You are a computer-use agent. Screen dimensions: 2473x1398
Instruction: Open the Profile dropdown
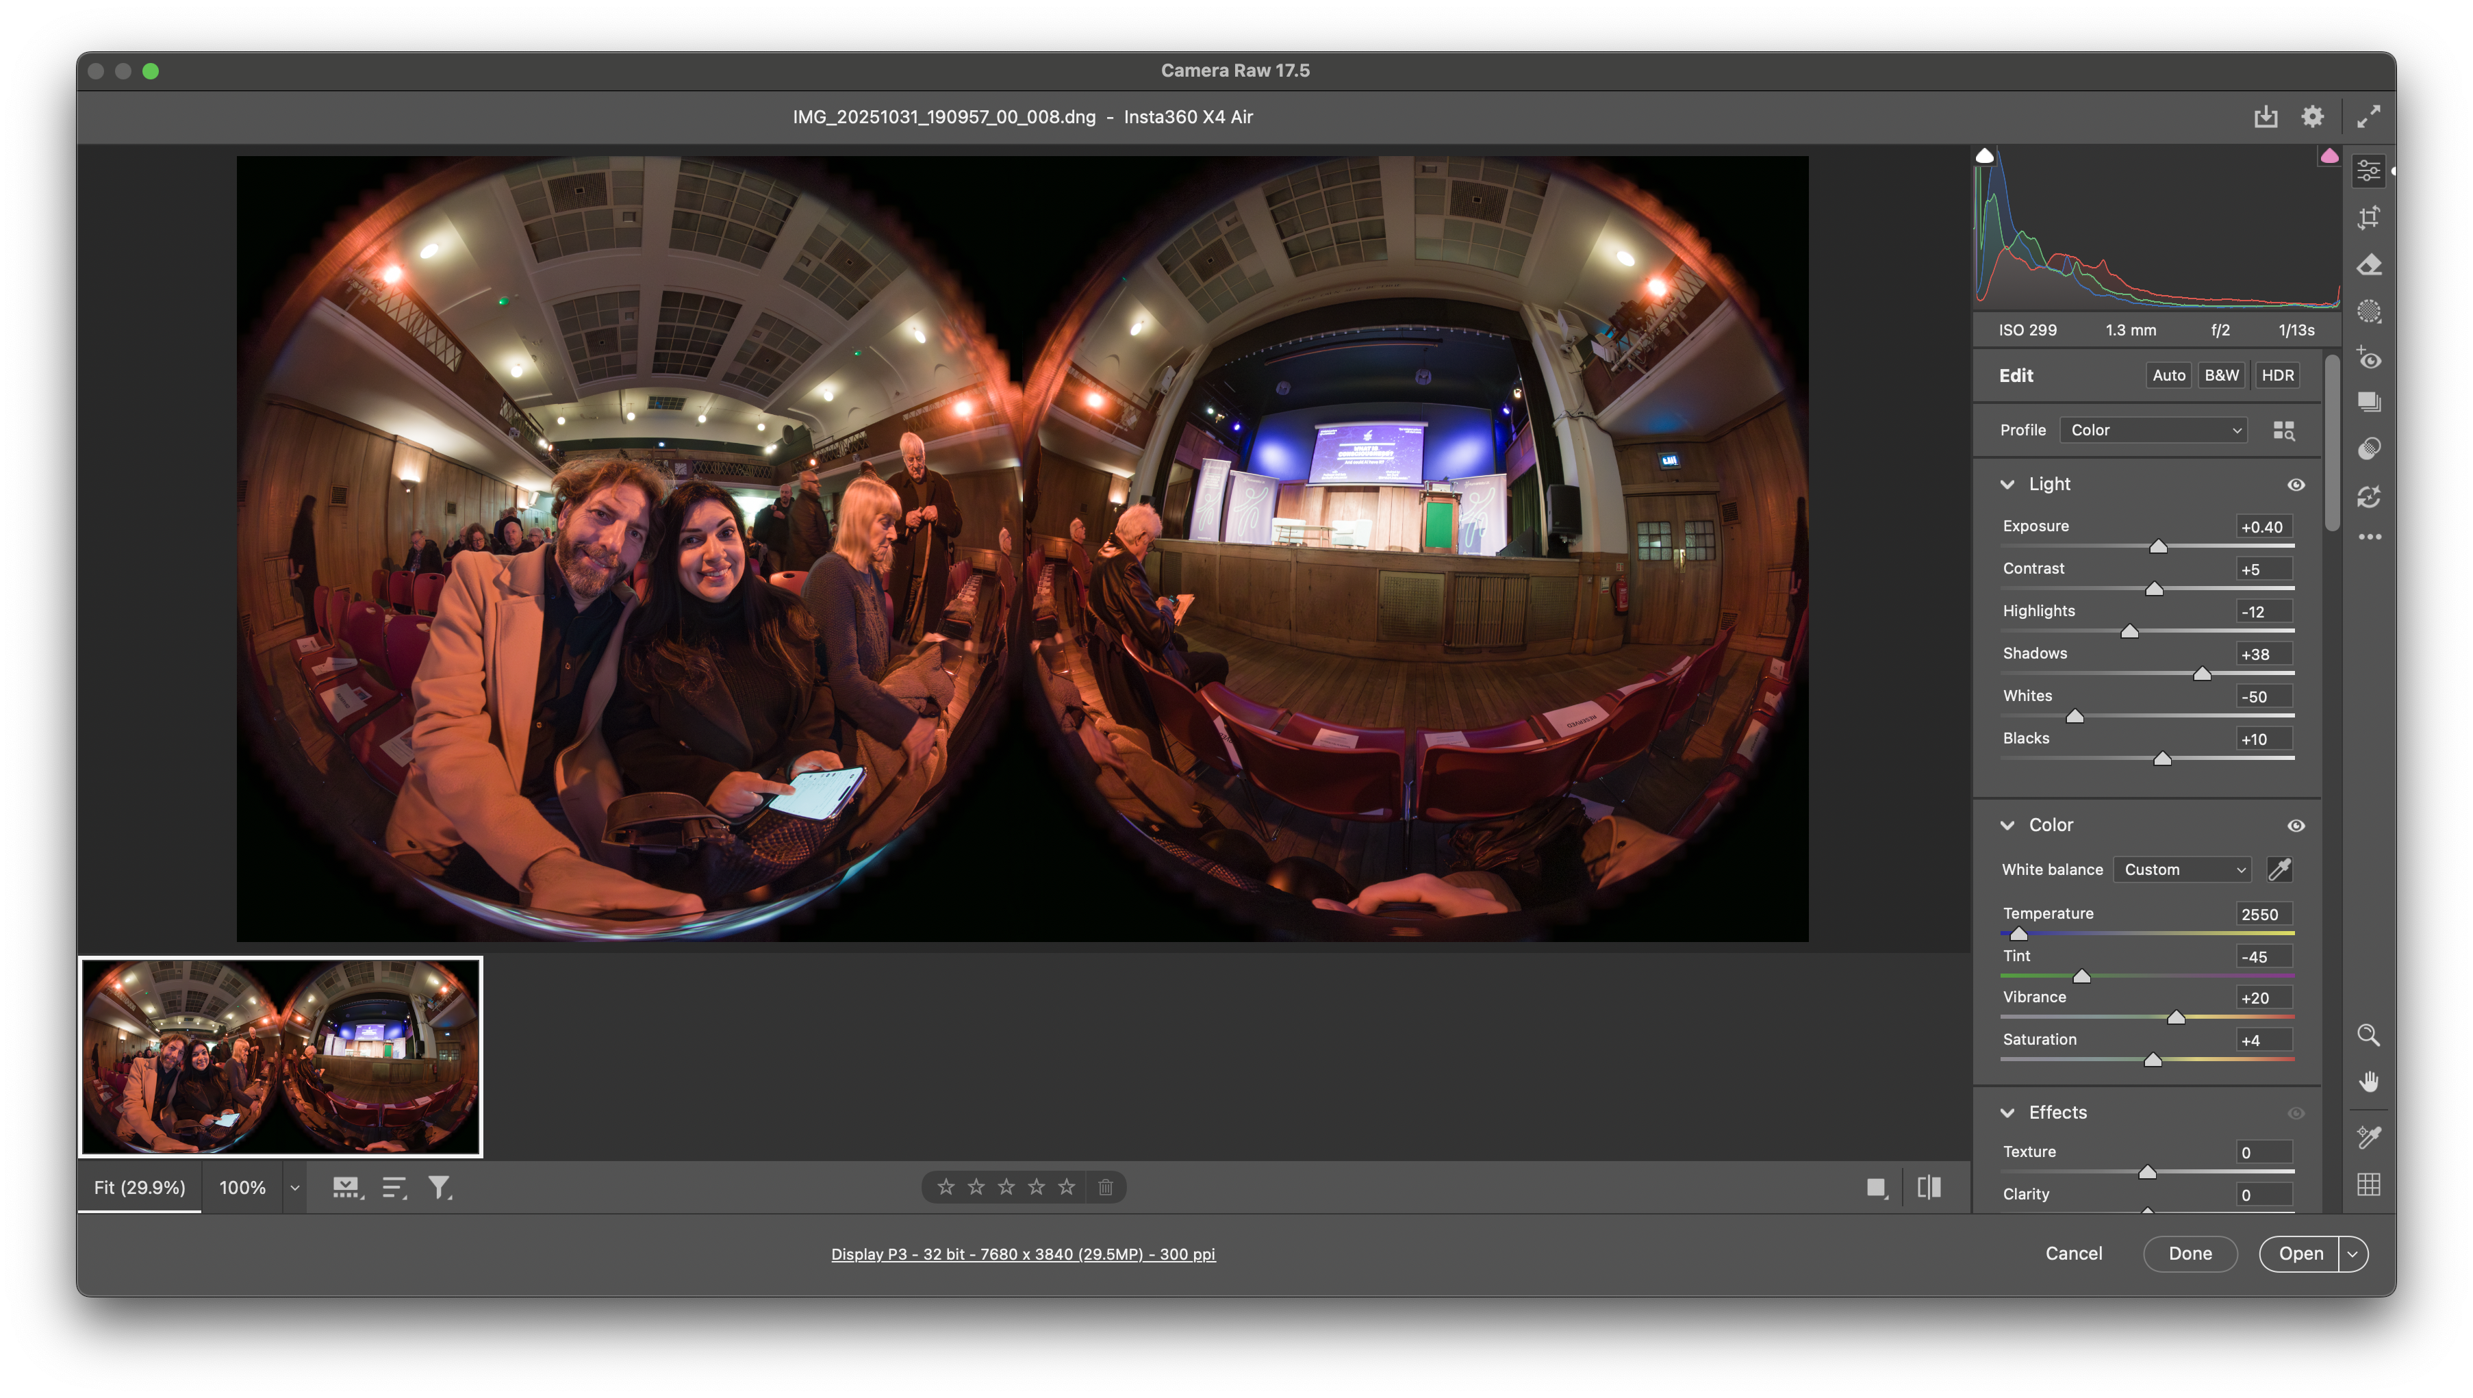tap(2153, 429)
